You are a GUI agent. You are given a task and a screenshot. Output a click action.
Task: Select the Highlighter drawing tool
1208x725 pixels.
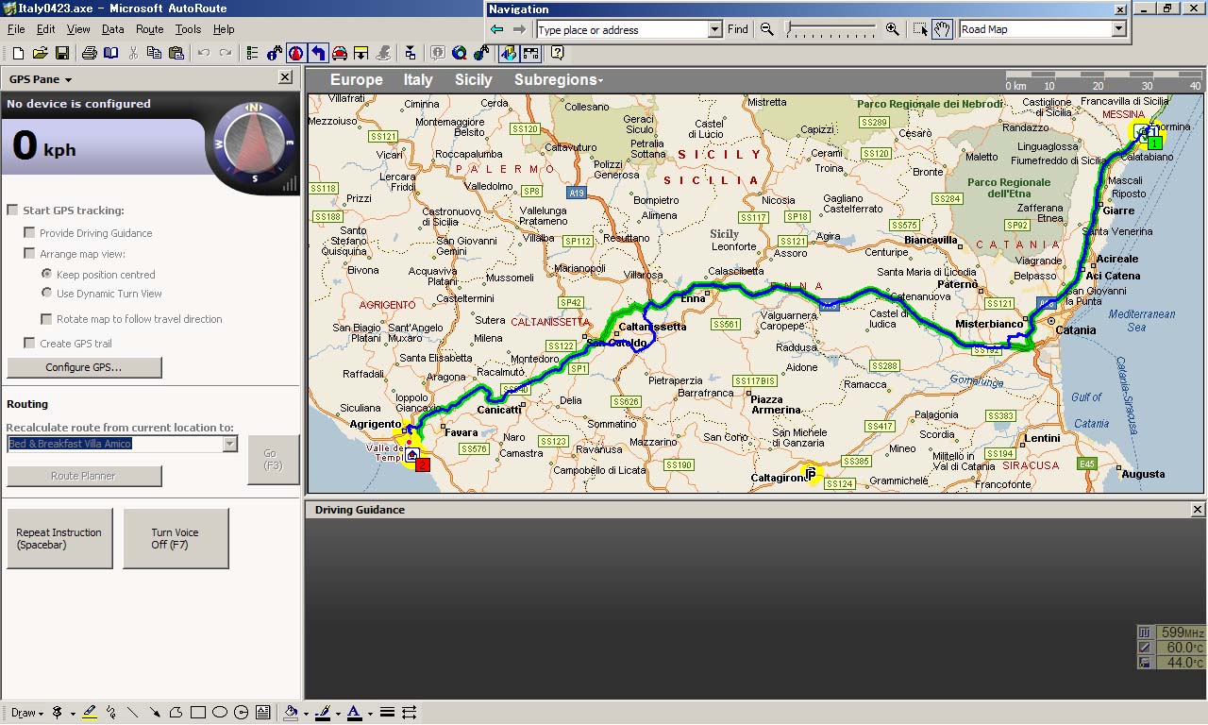click(90, 713)
